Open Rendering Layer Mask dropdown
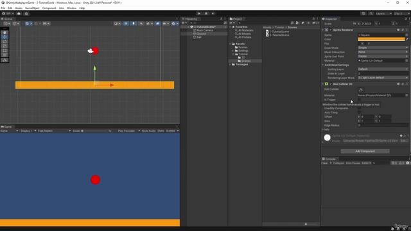Viewport: 411px width, 231px height. pos(383,78)
